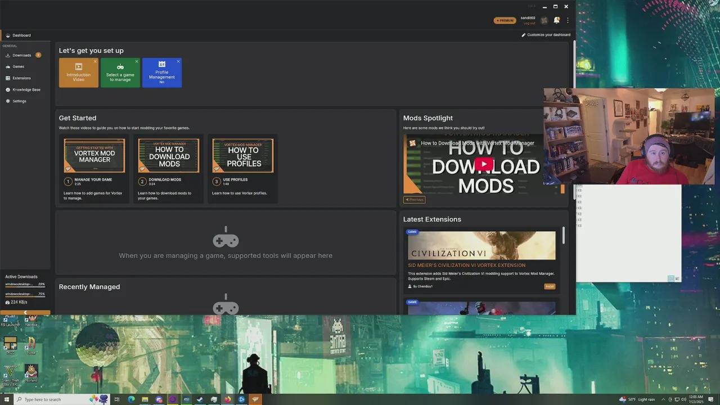Open the purple circle app on taskbar
The width and height of the screenshot is (720, 405).
click(172, 399)
